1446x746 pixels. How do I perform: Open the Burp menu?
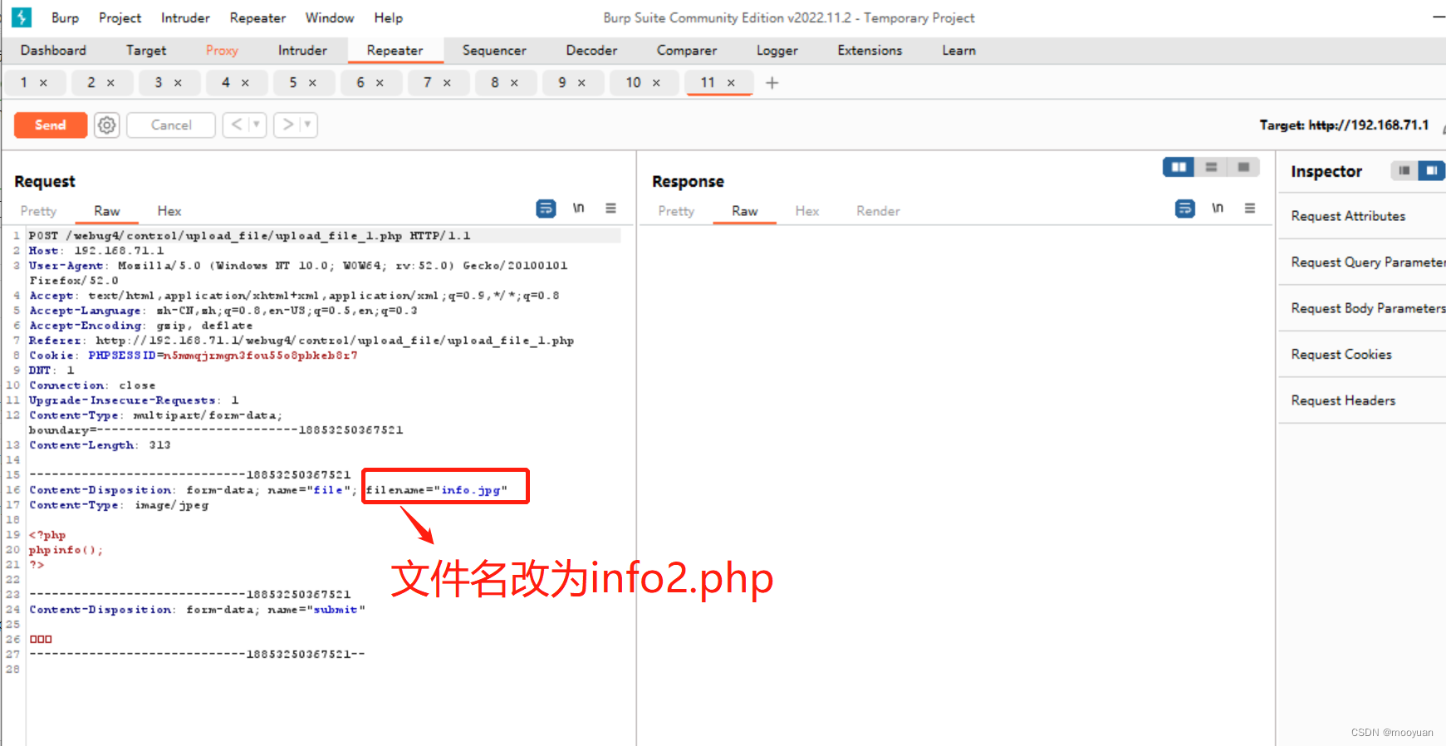coord(65,17)
